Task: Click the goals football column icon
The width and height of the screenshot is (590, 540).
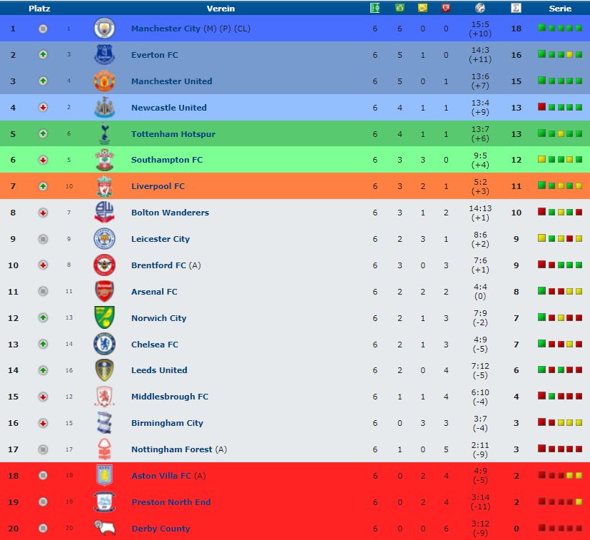Action: [480, 8]
